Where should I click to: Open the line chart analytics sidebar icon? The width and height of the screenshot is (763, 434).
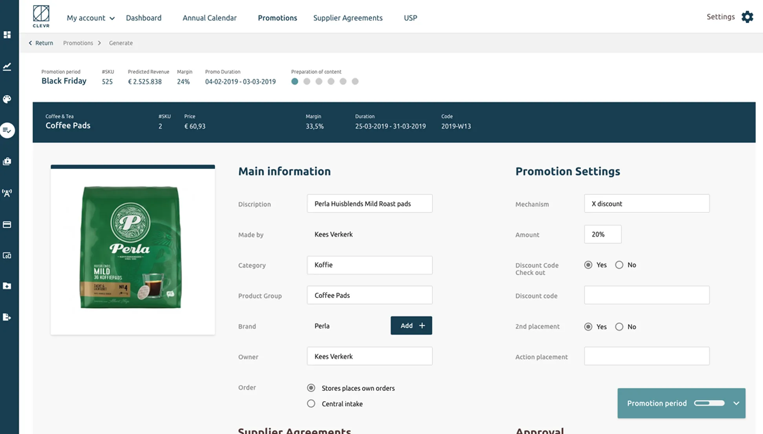coord(7,67)
